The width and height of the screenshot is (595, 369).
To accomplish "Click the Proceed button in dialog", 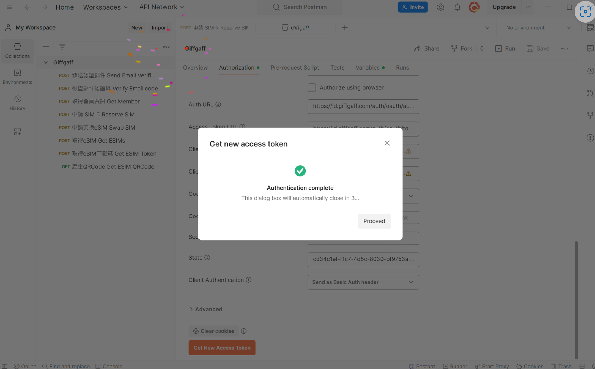I will pos(374,221).
